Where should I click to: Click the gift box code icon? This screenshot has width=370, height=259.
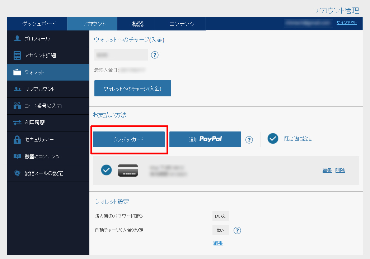pos(17,106)
